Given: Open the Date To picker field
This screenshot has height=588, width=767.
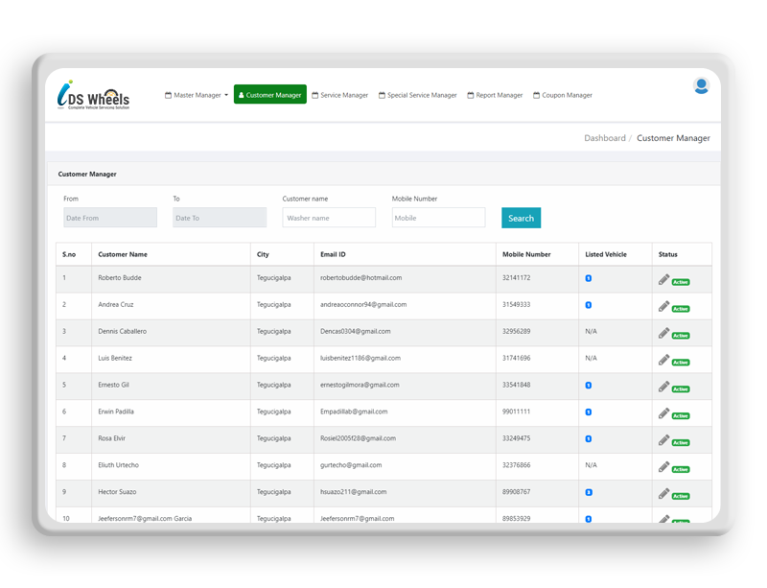Looking at the screenshot, I should pyautogui.click(x=220, y=219).
